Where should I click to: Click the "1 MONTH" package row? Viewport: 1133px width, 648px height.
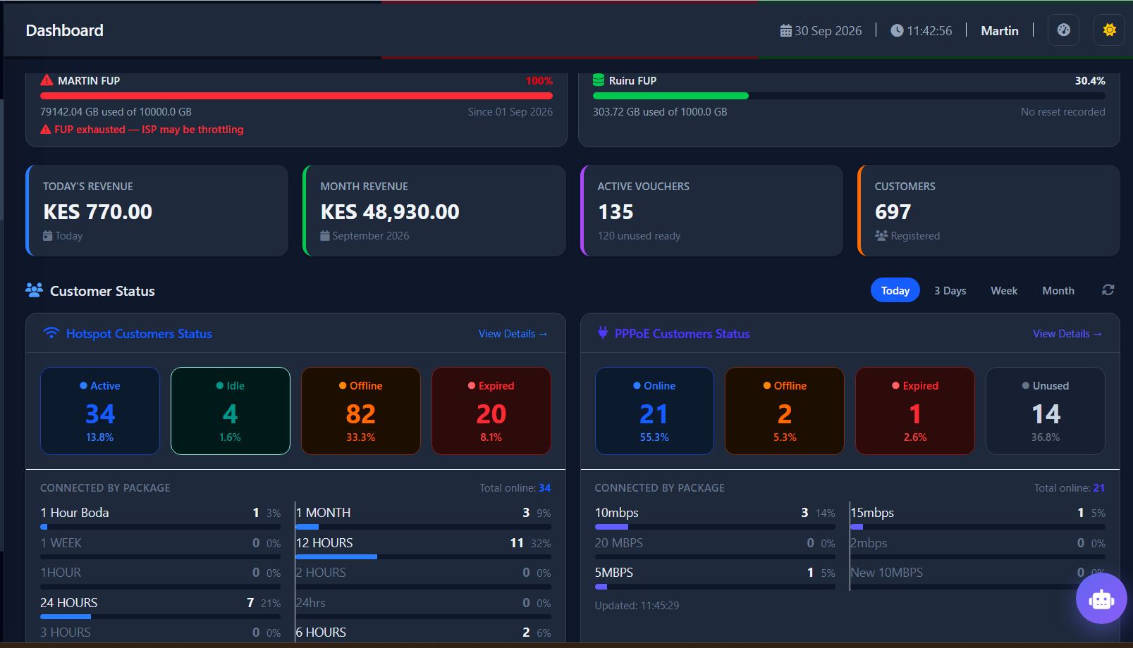[423, 518]
